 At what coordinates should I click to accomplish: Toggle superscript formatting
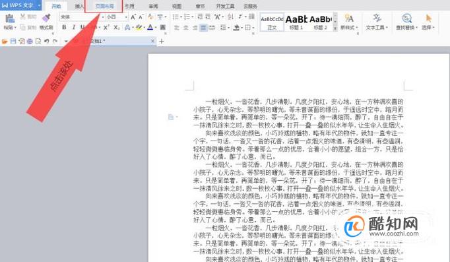click(x=106, y=27)
